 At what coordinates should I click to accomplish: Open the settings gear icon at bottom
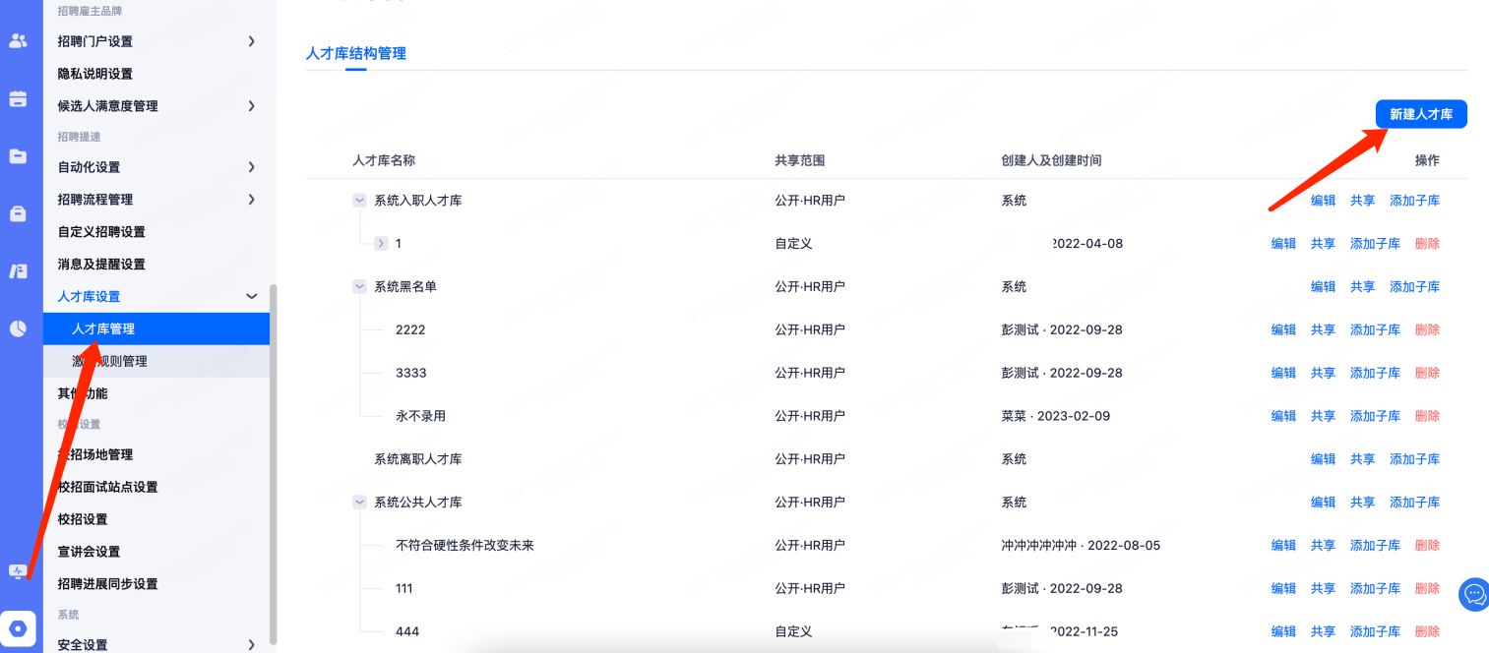tap(18, 628)
